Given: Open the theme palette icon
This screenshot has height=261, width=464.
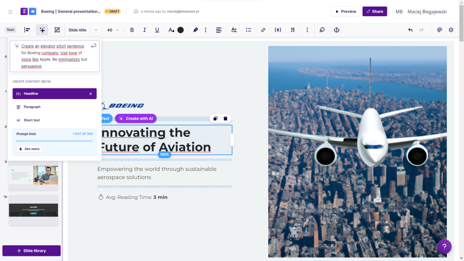Looking at the screenshot, I should click(439, 30).
